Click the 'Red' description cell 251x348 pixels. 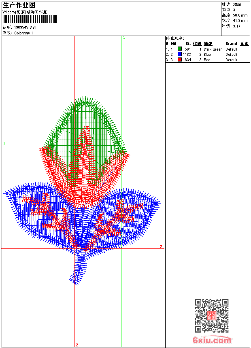207,60
